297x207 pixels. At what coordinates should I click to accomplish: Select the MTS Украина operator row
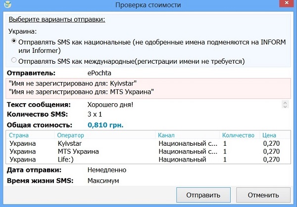click(x=148, y=152)
